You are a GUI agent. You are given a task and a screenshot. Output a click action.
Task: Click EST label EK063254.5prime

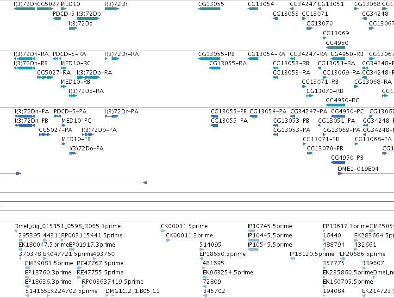pyautogui.click(x=228, y=273)
